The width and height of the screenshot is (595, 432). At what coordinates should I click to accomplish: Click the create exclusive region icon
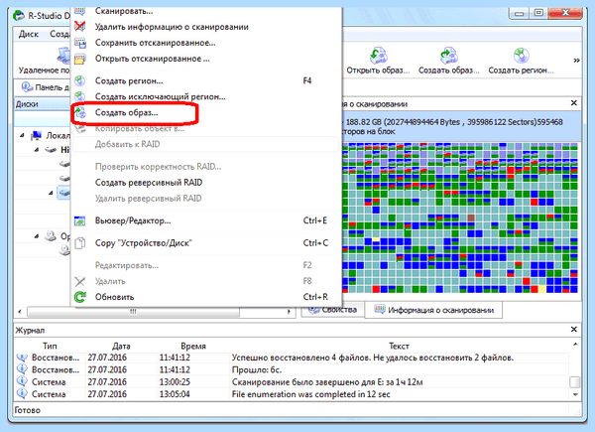point(80,96)
